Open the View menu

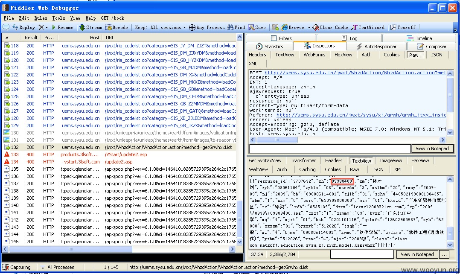tap(75, 18)
